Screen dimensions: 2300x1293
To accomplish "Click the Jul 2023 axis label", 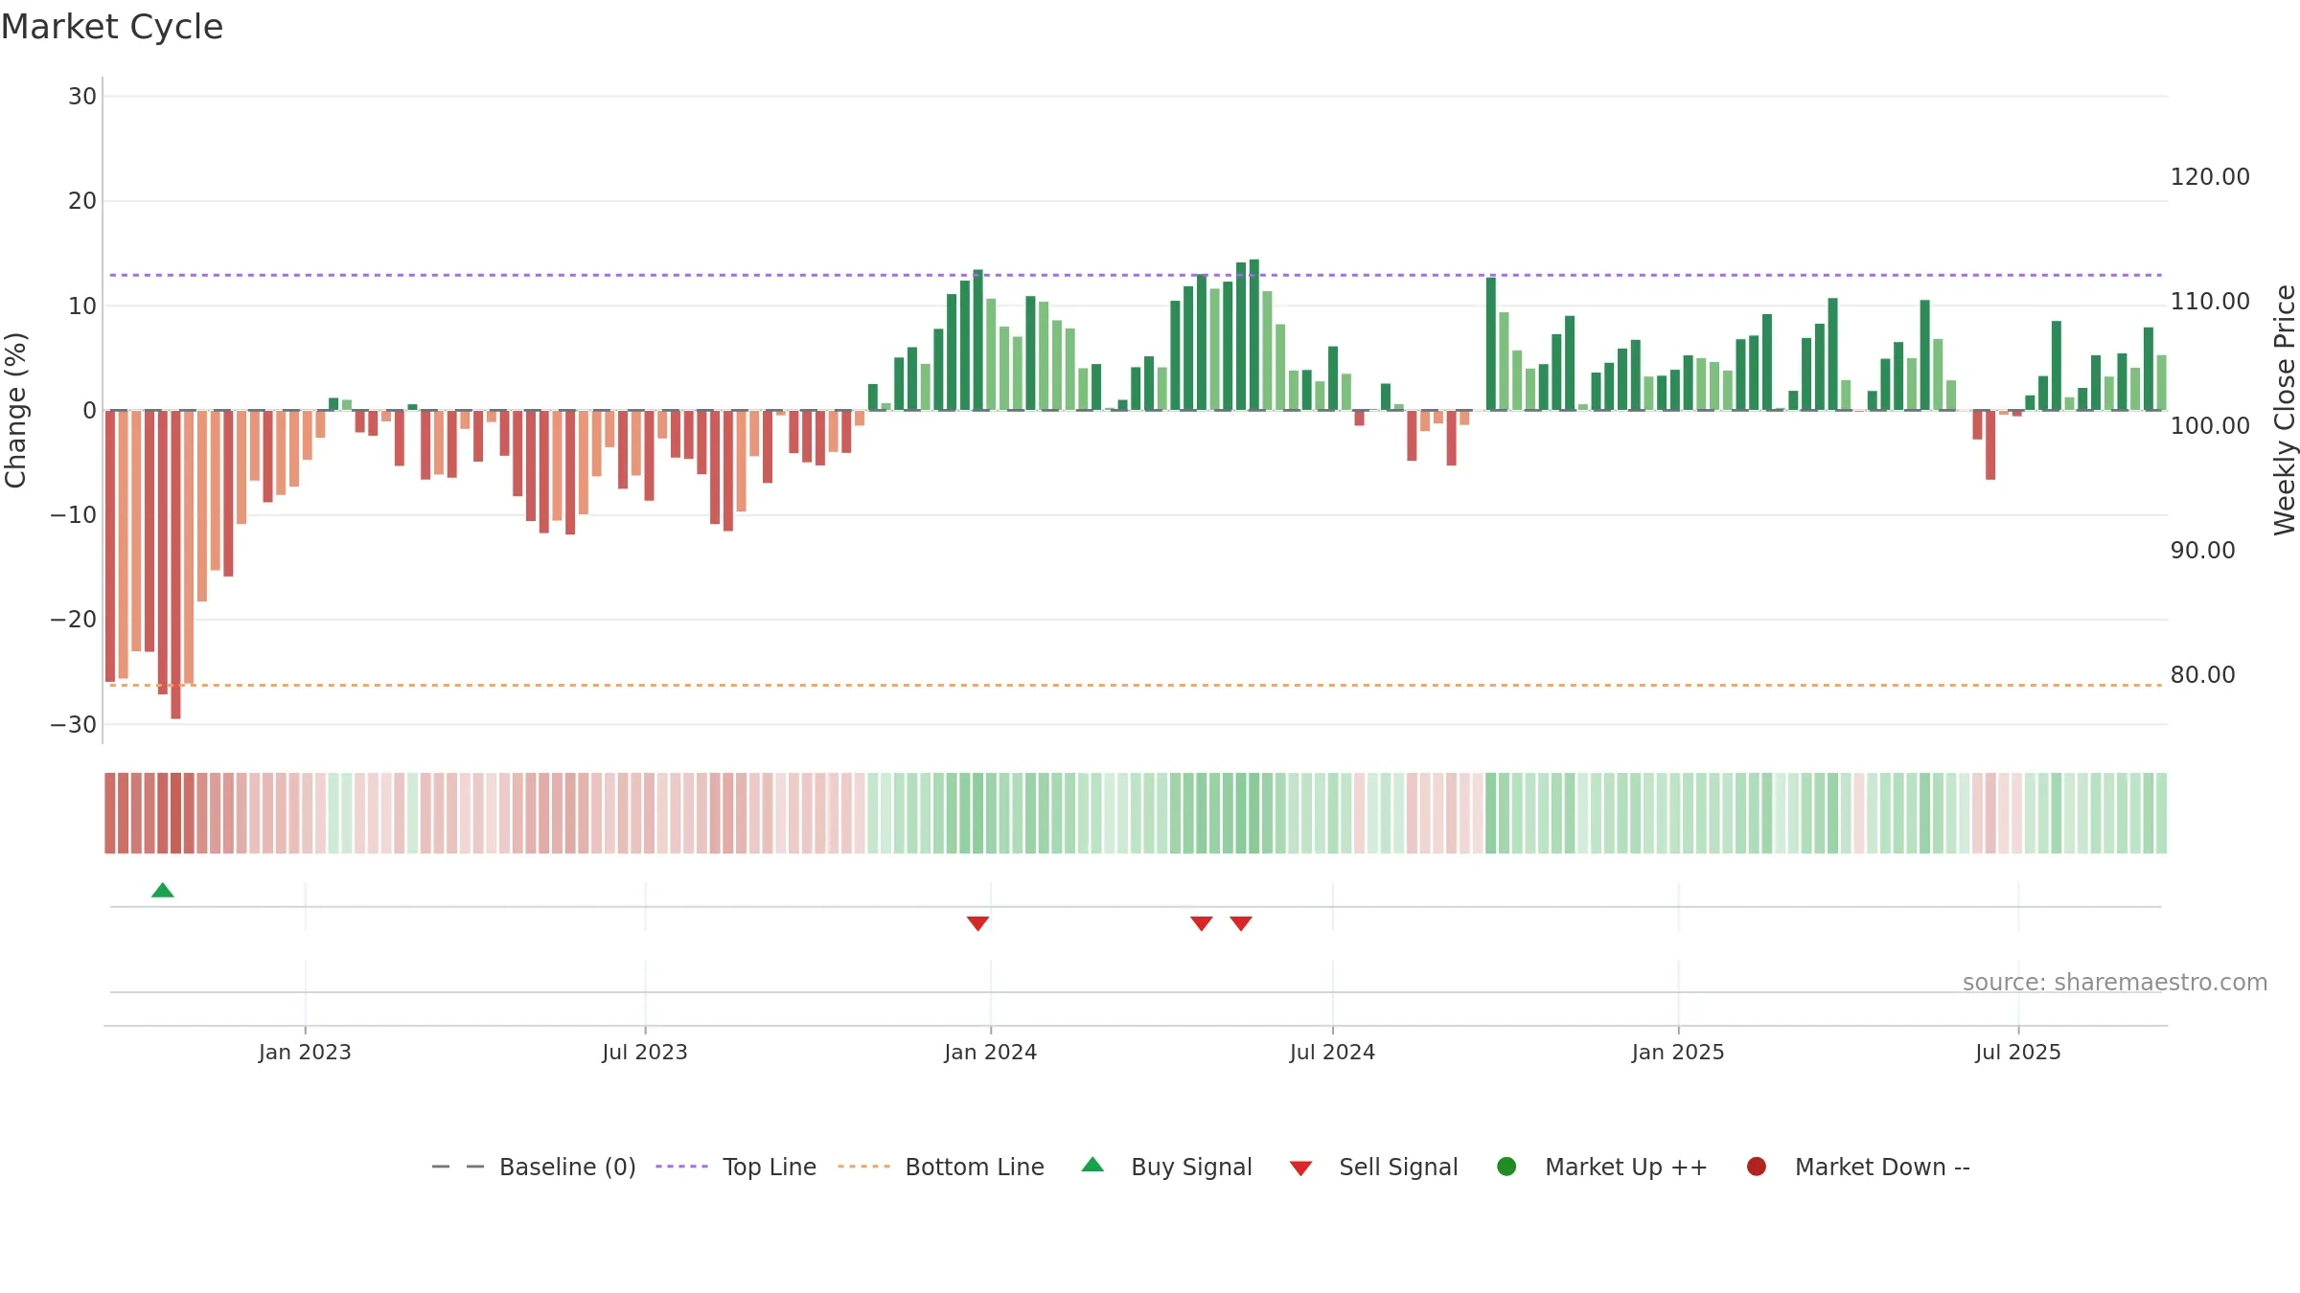I will tap(645, 1052).
